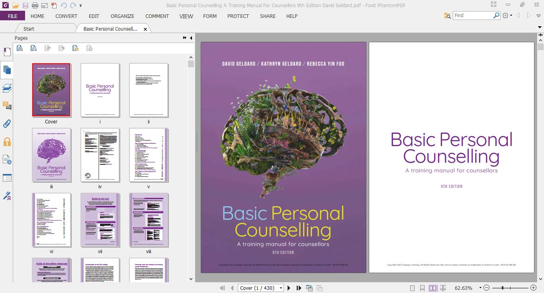Click the previous search result arrow
Image resolution: width=544 pixels, height=293 pixels.
pyautogui.click(x=518, y=16)
